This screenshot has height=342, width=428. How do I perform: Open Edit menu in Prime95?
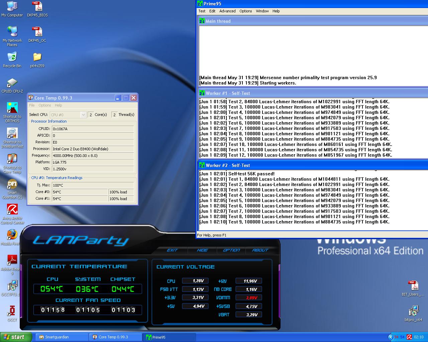(212, 11)
